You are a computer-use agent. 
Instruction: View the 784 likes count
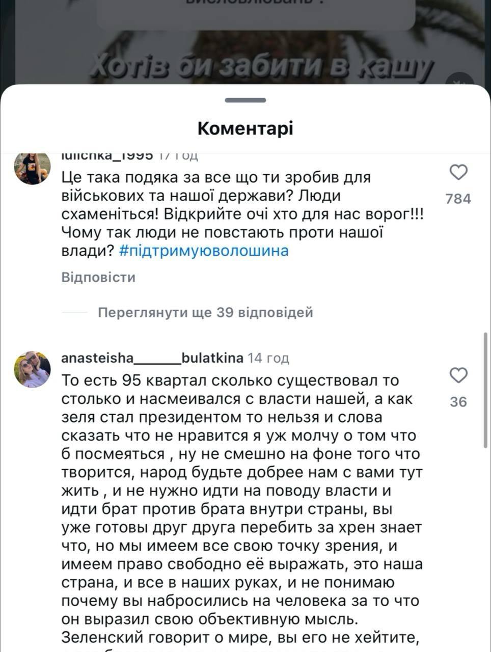tap(458, 199)
